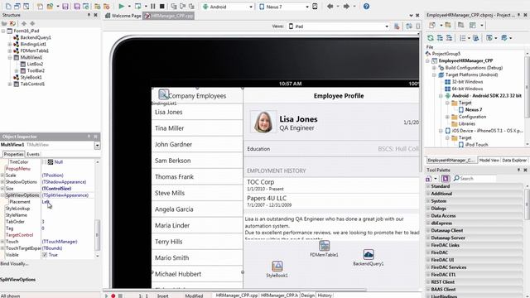Click the device rotate icon next to Nexus 7

tap(315, 7)
